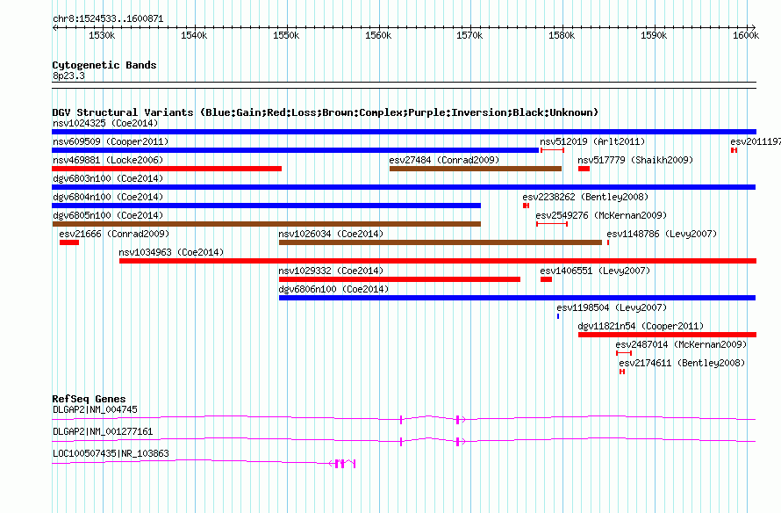Open esv1148786 (Levy2007) variant label
781x513 pixels.
coord(662,234)
